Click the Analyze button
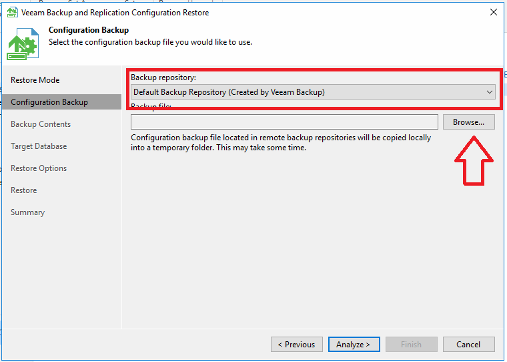Viewport: 507px width, 362px height. pos(354,344)
